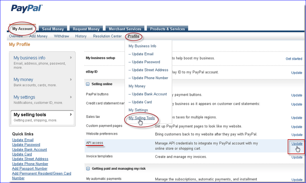Switch to the Request Money tab
Image resolution: width=306 pixels, height=183 pixels.
(86, 29)
